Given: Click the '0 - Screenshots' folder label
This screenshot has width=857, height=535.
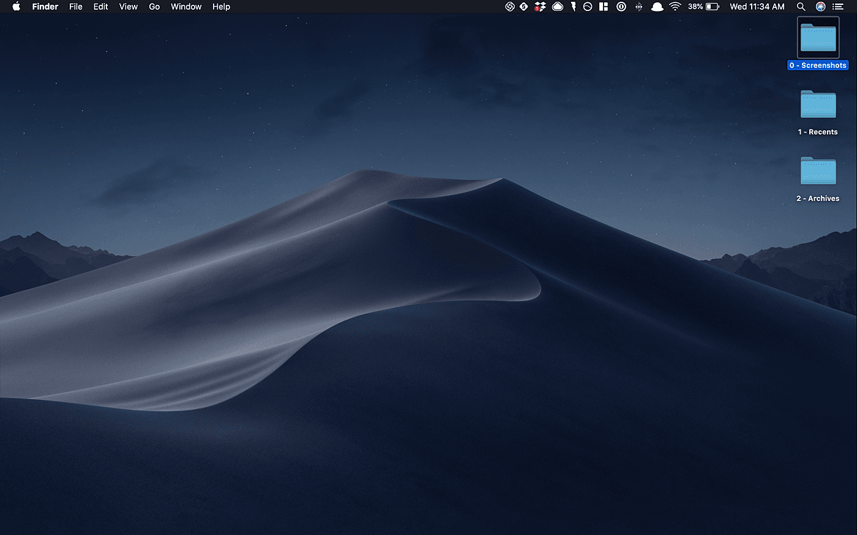Looking at the screenshot, I should tap(818, 65).
